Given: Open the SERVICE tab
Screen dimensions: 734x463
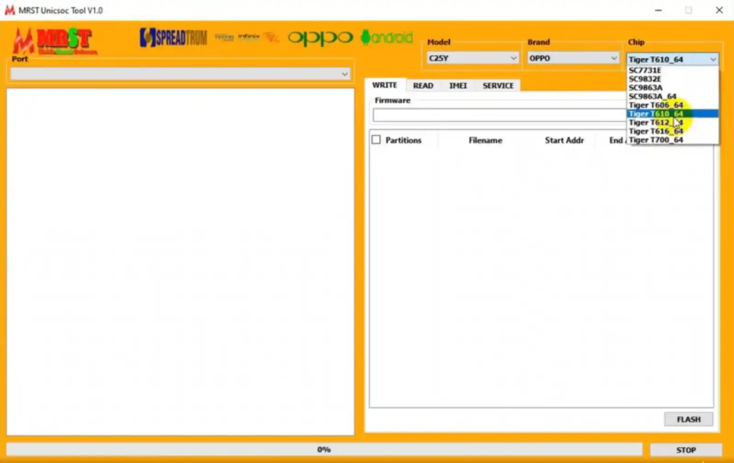Looking at the screenshot, I should pyautogui.click(x=498, y=86).
